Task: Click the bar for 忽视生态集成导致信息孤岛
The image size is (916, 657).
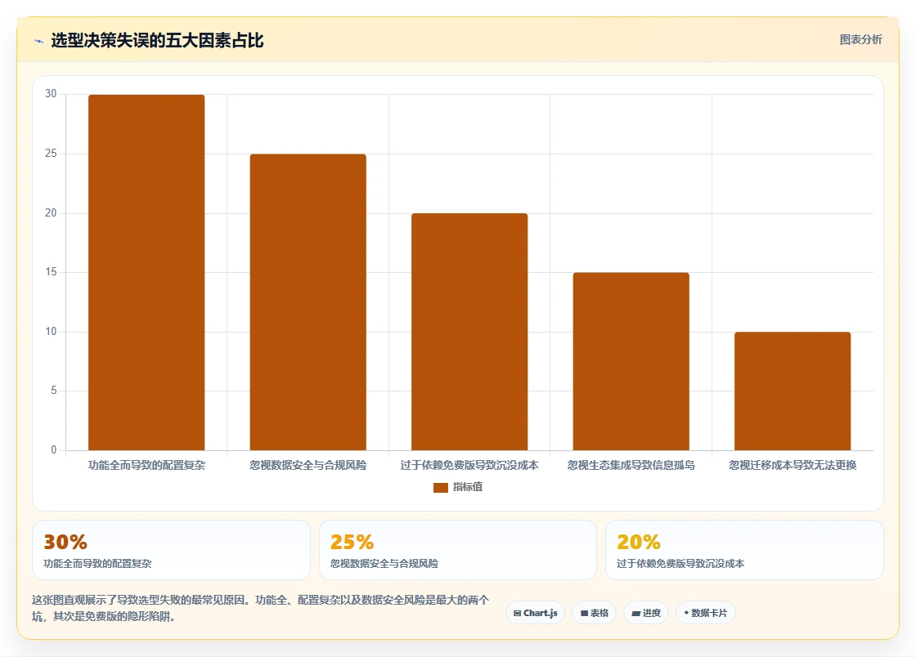Action: click(631, 361)
